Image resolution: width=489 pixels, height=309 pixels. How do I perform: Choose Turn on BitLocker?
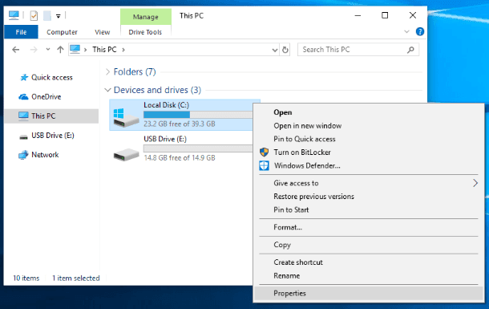click(x=369, y=152)
